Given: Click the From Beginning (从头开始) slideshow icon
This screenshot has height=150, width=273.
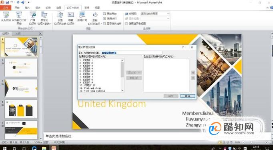Looking at the screenshot, I should pos(6,15).
